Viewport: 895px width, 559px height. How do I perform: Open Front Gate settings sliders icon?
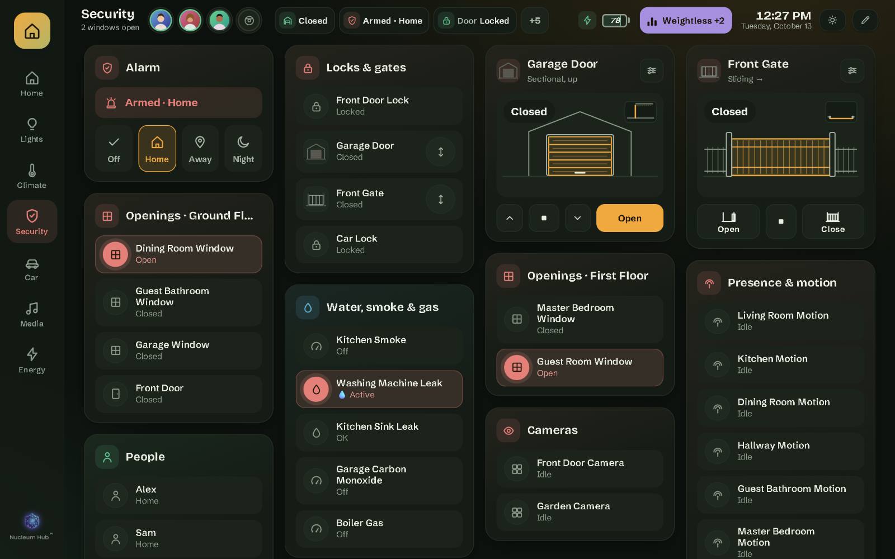[852, 70]
